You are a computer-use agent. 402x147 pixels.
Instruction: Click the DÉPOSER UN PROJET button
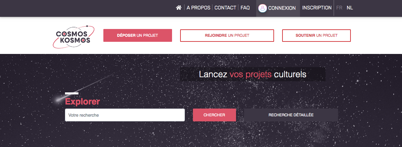[138, 35]
